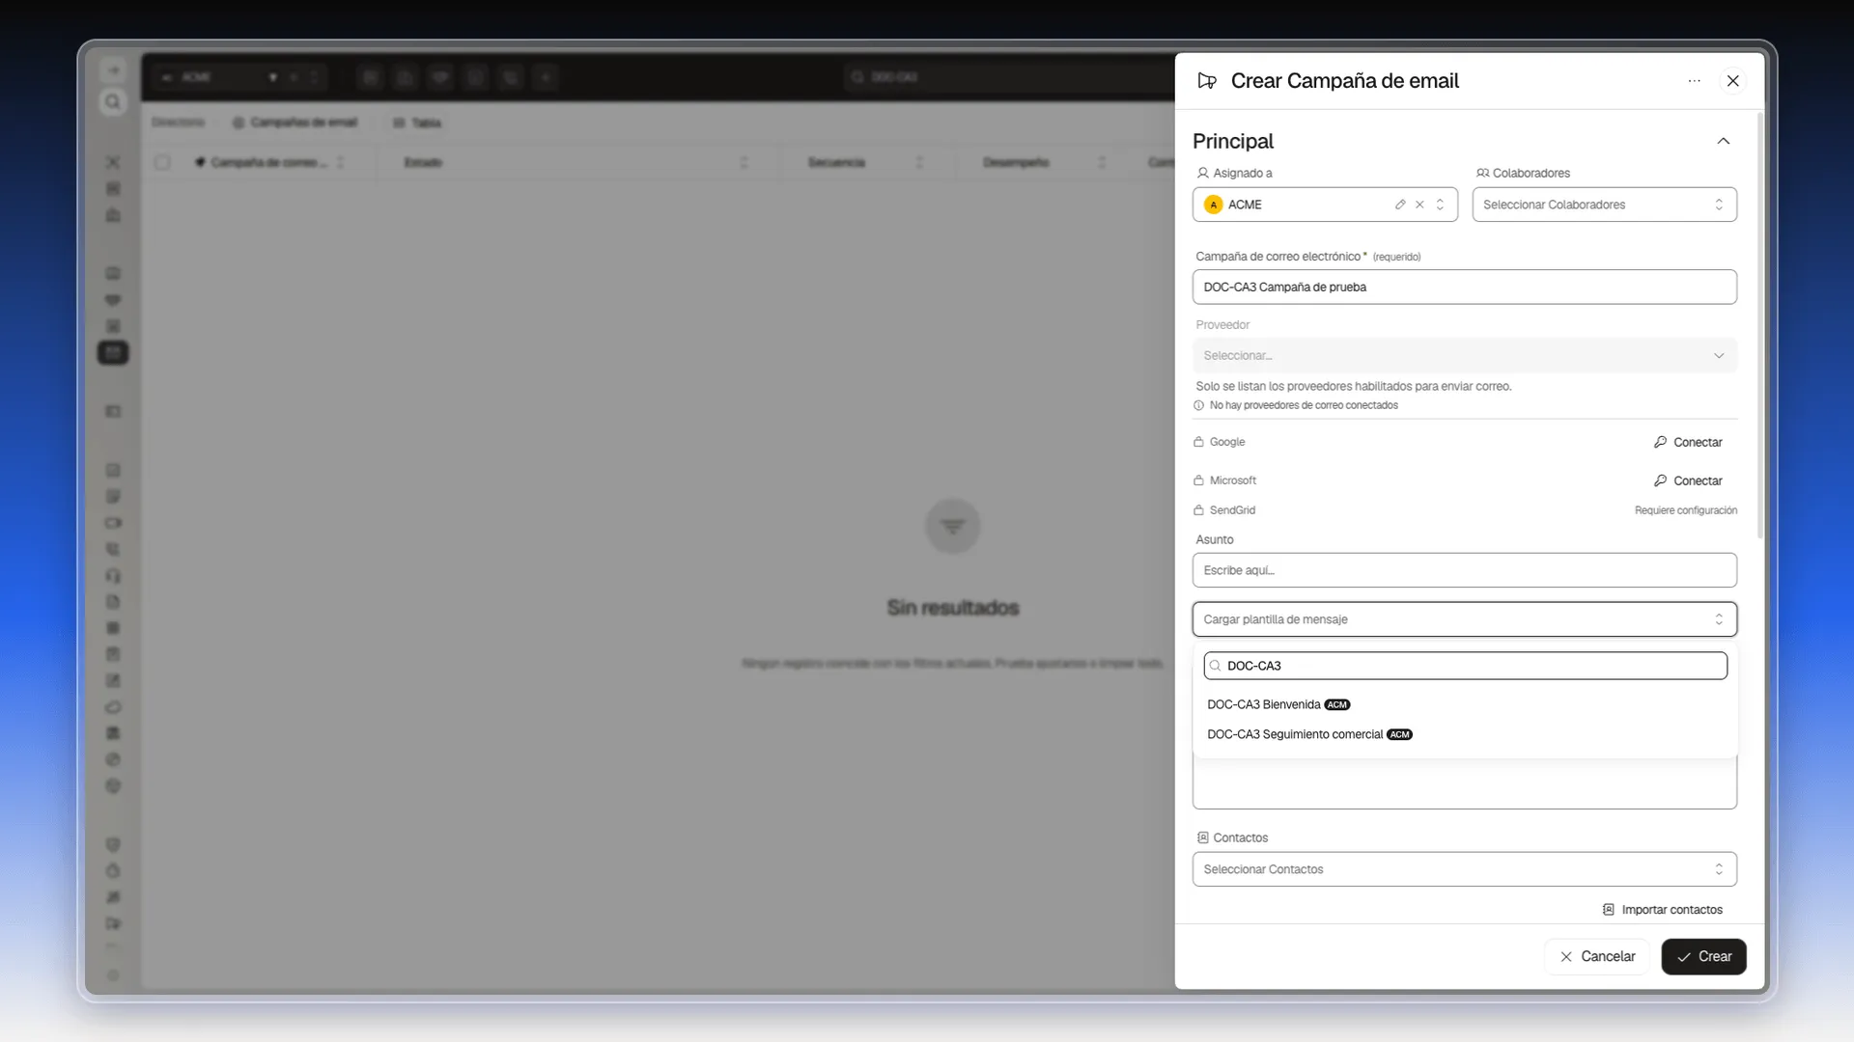This screenshot has width=1854, height=1042.
Task: Click the lock icon beside Microsoft
Action: [1198, 480]
